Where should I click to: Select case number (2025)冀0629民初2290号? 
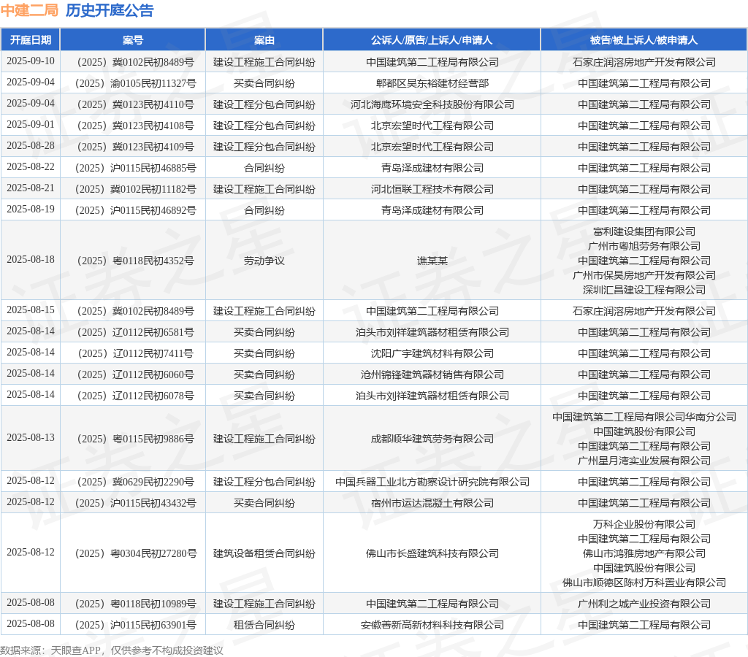pos(135,482)
